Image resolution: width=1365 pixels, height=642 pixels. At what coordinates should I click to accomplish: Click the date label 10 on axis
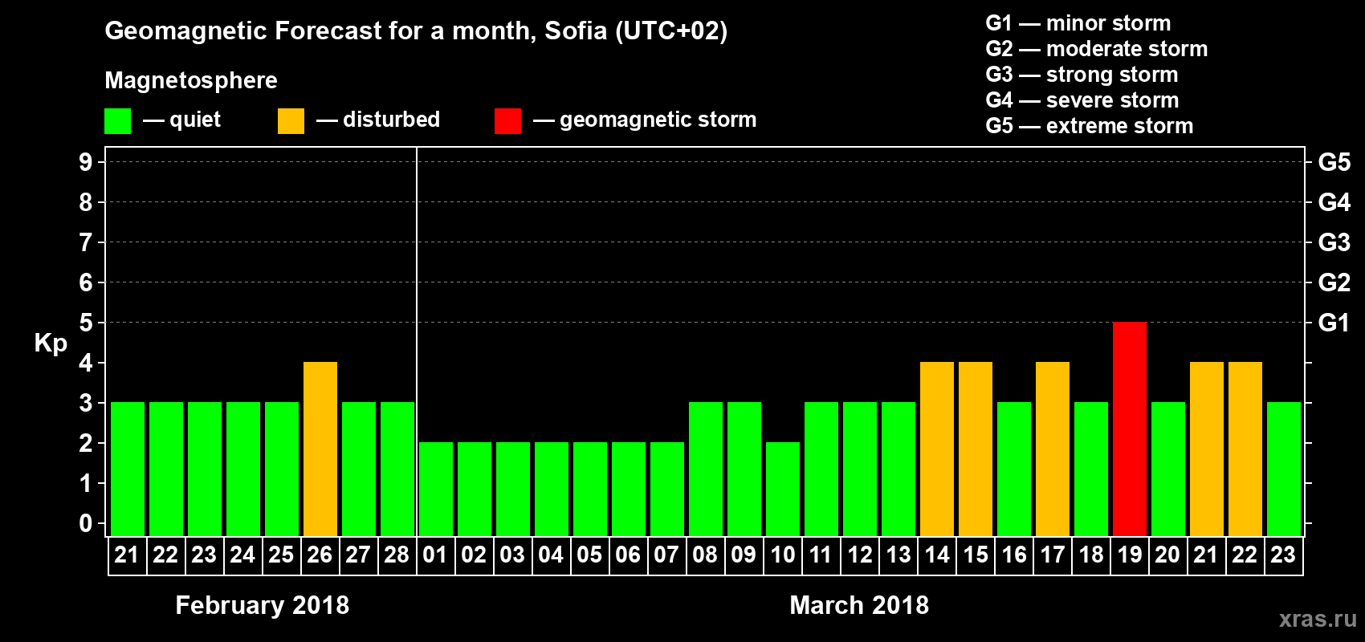(783, 555)
